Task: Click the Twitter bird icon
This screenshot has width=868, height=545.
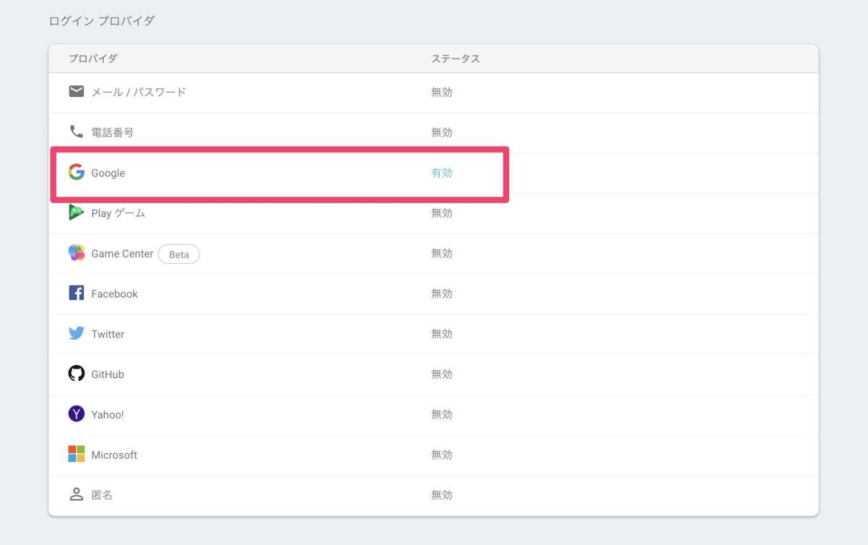Action: tap(76, 334)
